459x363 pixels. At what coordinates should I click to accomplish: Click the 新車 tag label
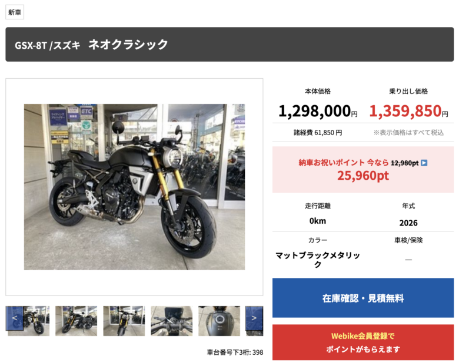click(x=15, y=12)
